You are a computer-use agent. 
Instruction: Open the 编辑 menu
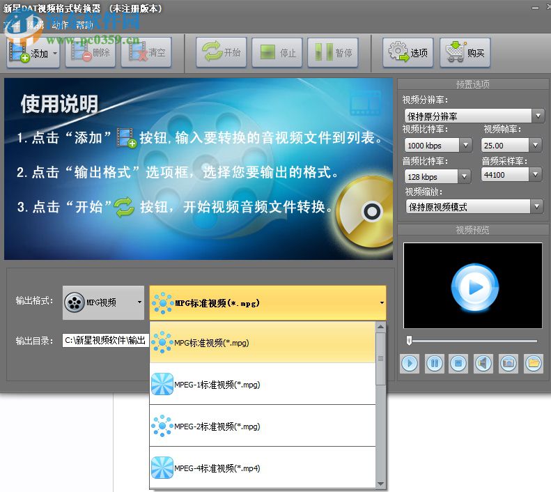36,25
